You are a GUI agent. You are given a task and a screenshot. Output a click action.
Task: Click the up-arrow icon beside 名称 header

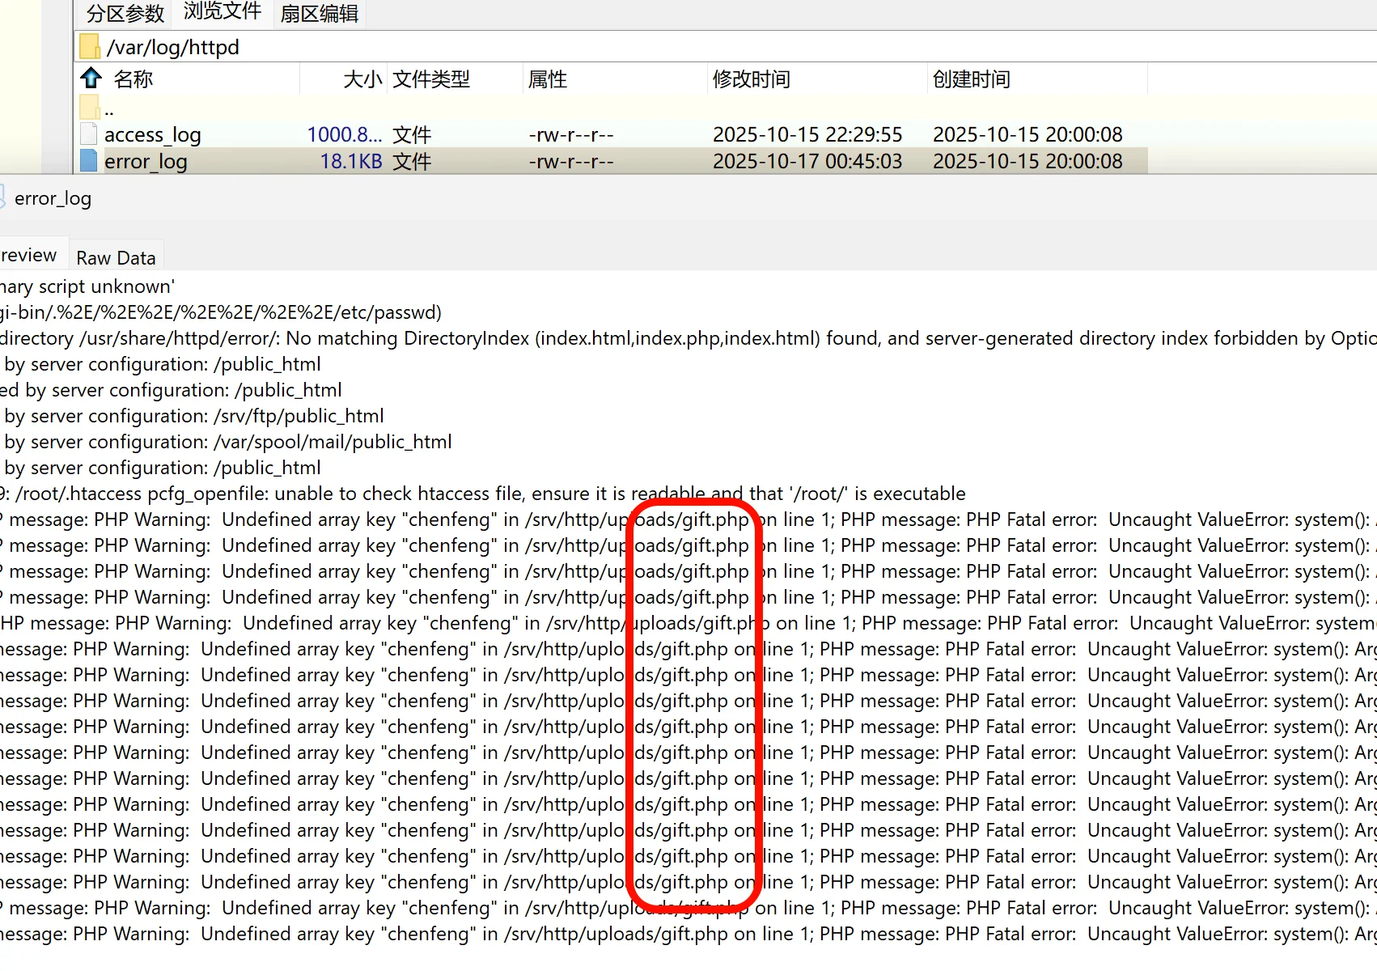click(x=91, y=78)
